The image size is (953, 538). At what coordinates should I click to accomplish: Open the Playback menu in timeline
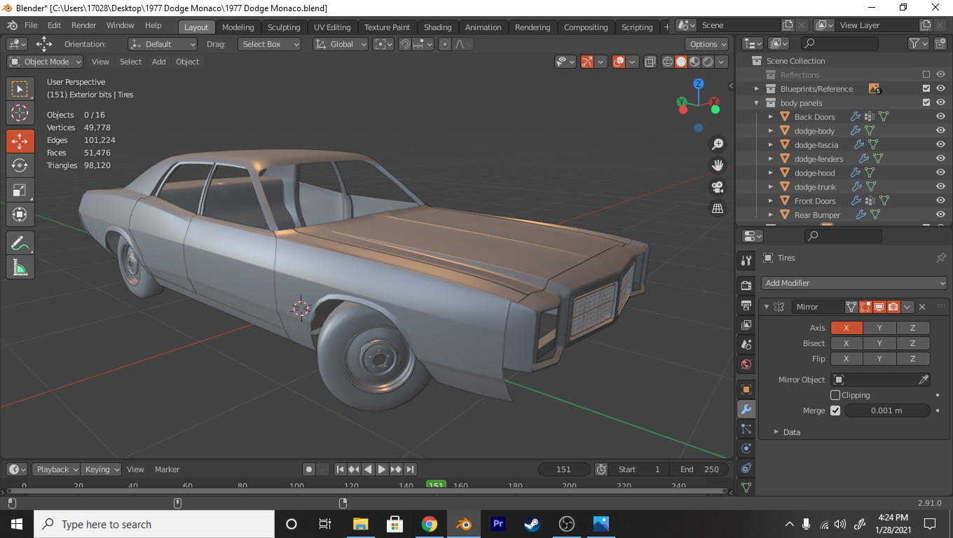click(x=56, y=469)
